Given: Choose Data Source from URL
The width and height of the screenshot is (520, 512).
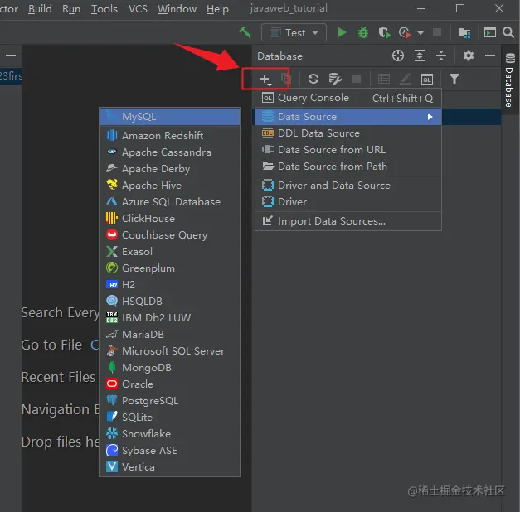Looking at the screenshot, I should coord(348,150).
